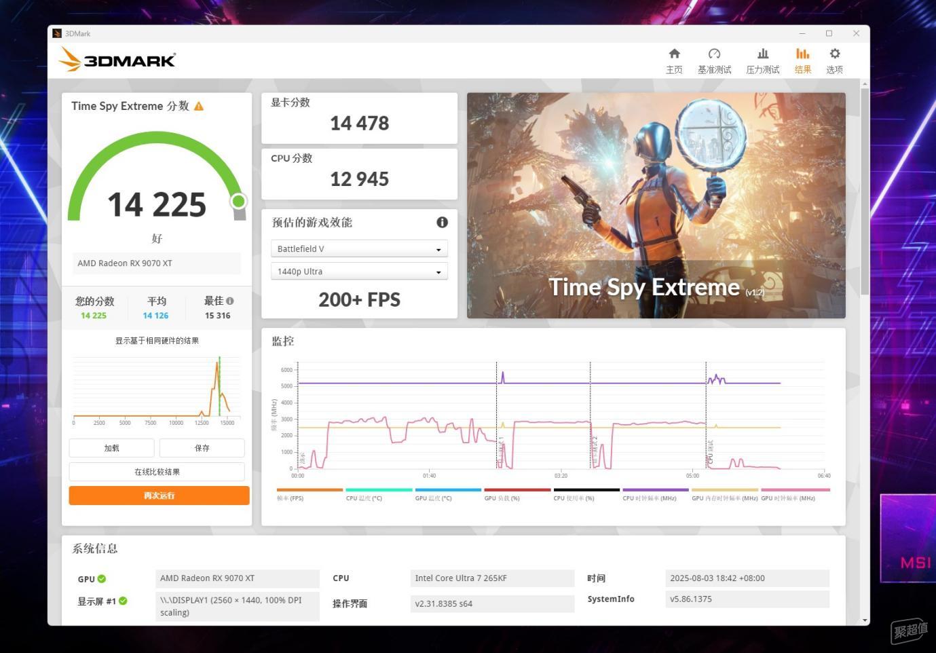The image size is (936, 653).
Task: Open the 压力测试 stress test tab
Action: click(762, 60)
